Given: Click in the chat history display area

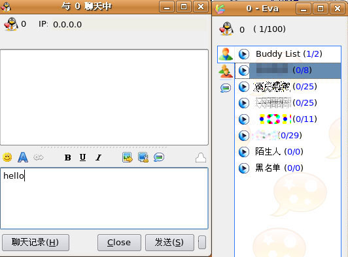Looking at the screenshot, I should (x=104, y=97).
